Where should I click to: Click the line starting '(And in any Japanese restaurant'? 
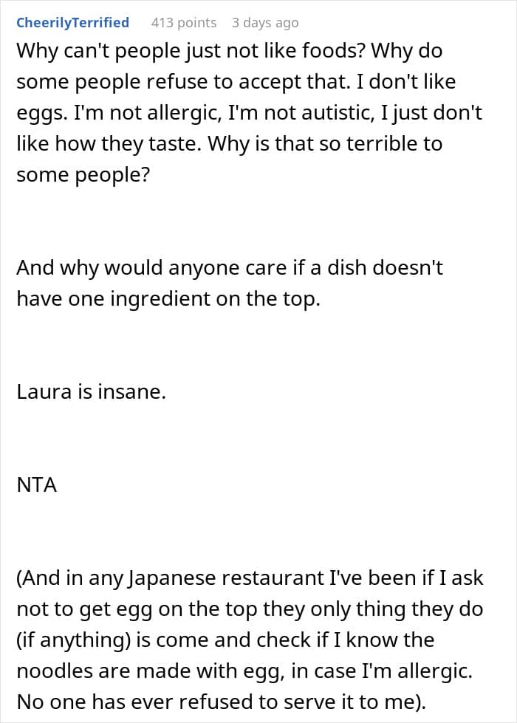click(250, 578)
